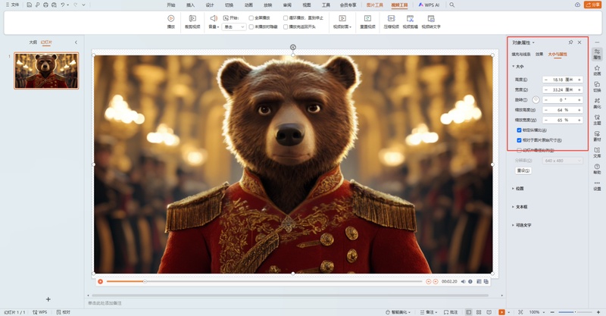Select the bear slide thumbnail
This screenshot has width=606, height=316.
[x=46, y=70]
